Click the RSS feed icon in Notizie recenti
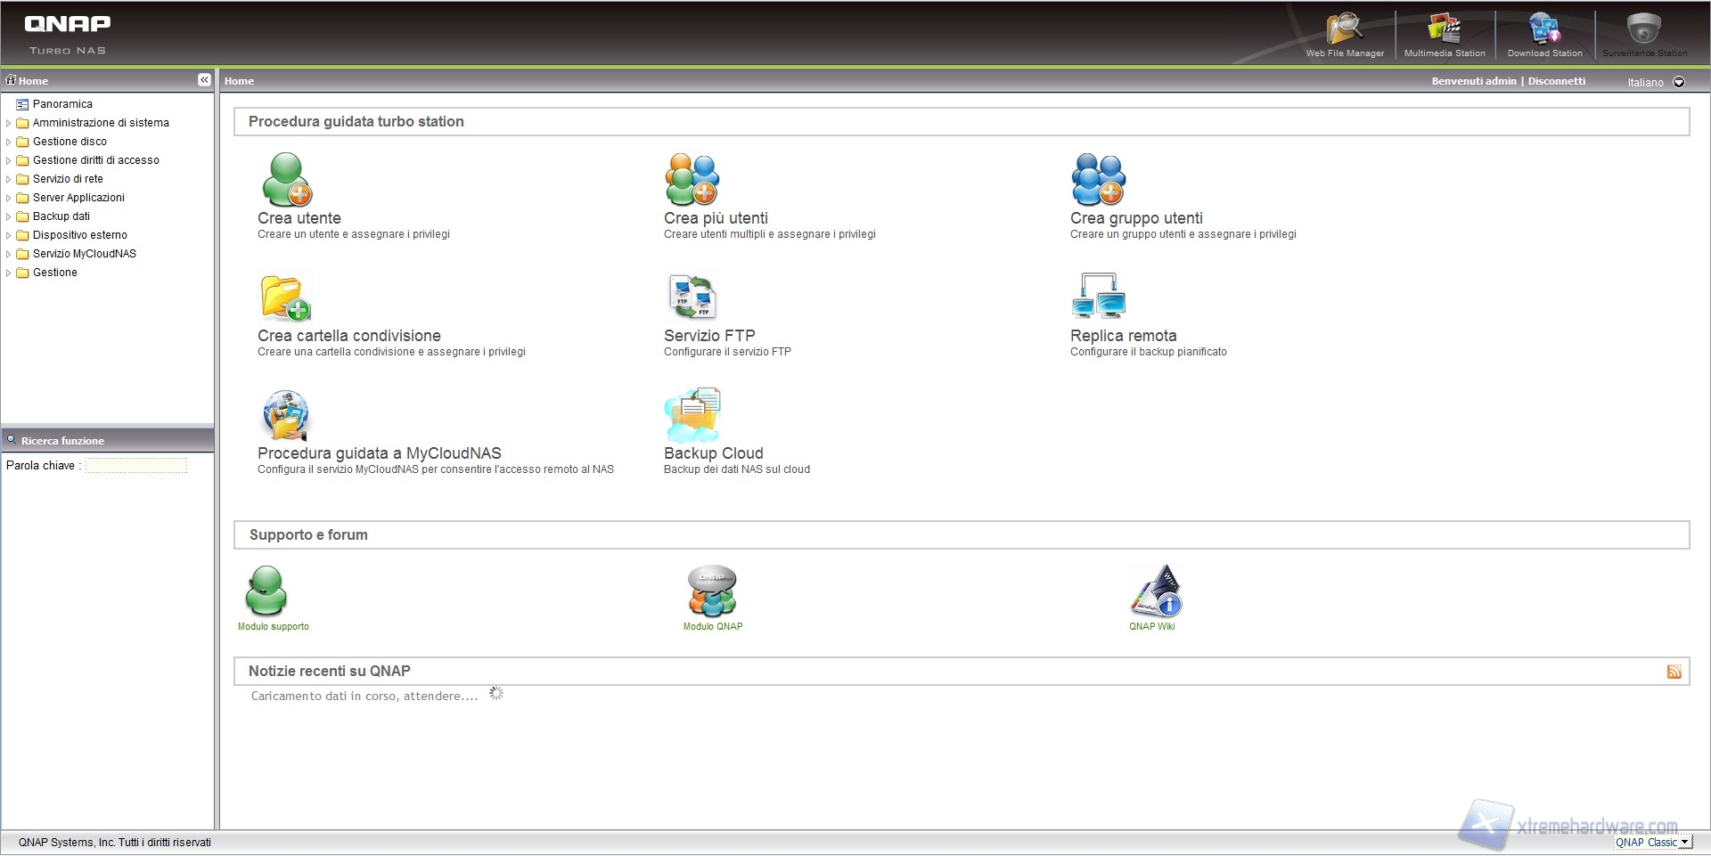This screenshot has width=1711, height=856. pyautogui.click(x=1674, y=672)
